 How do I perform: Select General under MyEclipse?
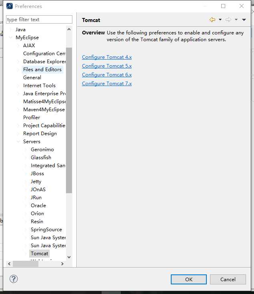32,78
